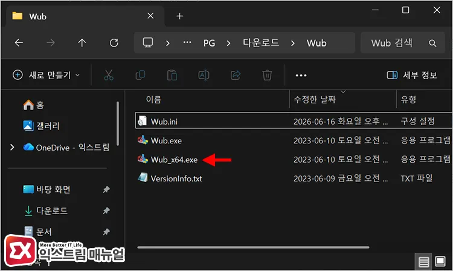
Task: Open OneDrive - 익스트림 in sidebar
Action: tap(66, 148)
